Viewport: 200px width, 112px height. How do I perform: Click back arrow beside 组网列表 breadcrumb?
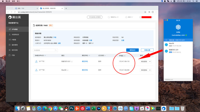[34, 25]
